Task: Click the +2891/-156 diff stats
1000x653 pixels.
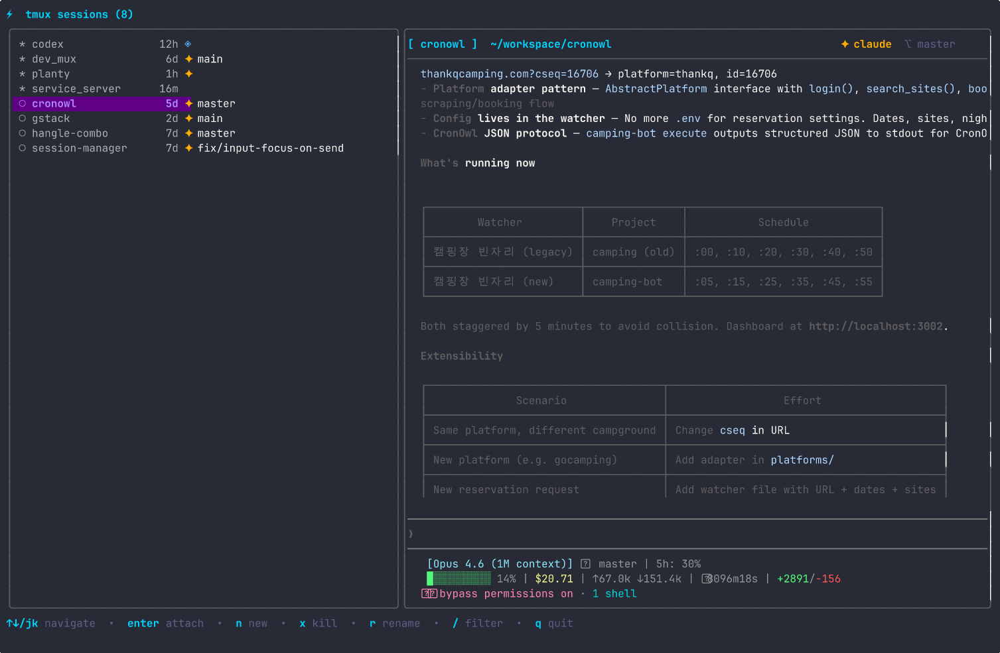Action: [x=808, y=579]
